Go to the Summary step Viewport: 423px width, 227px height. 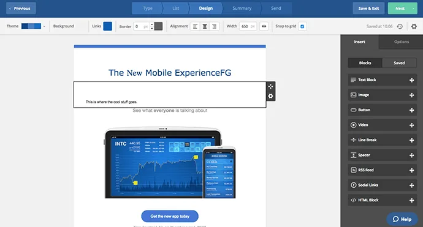coord(242,9)
